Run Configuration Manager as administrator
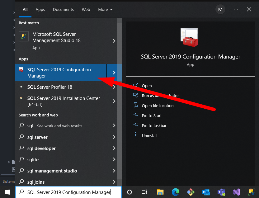Viewport: 259px width, 198px height. (x=160, y=96)
